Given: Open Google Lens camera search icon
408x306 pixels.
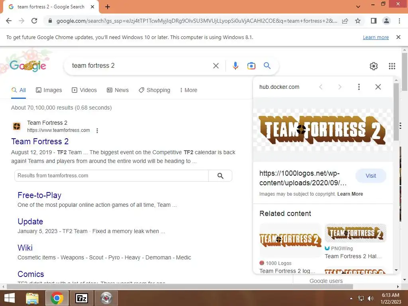Looking at the screenshot, I should (x=251, y=66).
